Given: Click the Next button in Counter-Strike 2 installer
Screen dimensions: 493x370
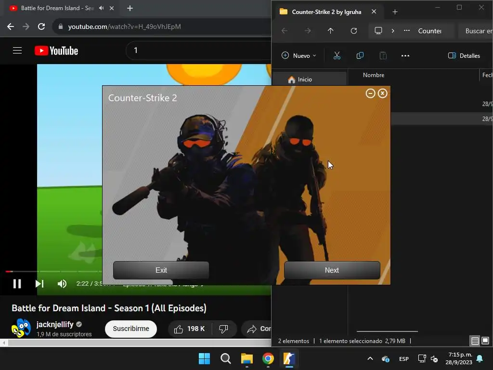Looking at the screenshot, I should click(332, 270).
